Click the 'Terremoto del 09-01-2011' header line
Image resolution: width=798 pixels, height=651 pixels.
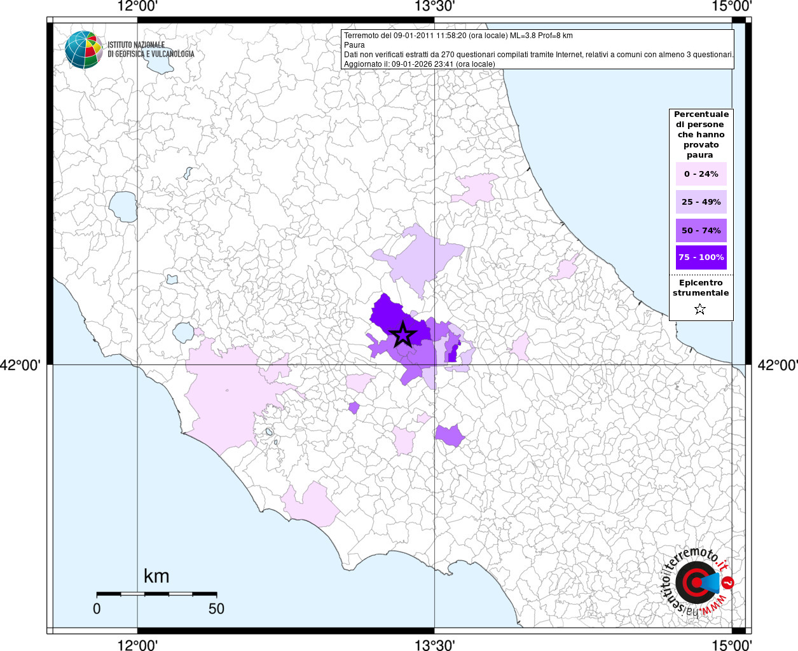(458, 36)
